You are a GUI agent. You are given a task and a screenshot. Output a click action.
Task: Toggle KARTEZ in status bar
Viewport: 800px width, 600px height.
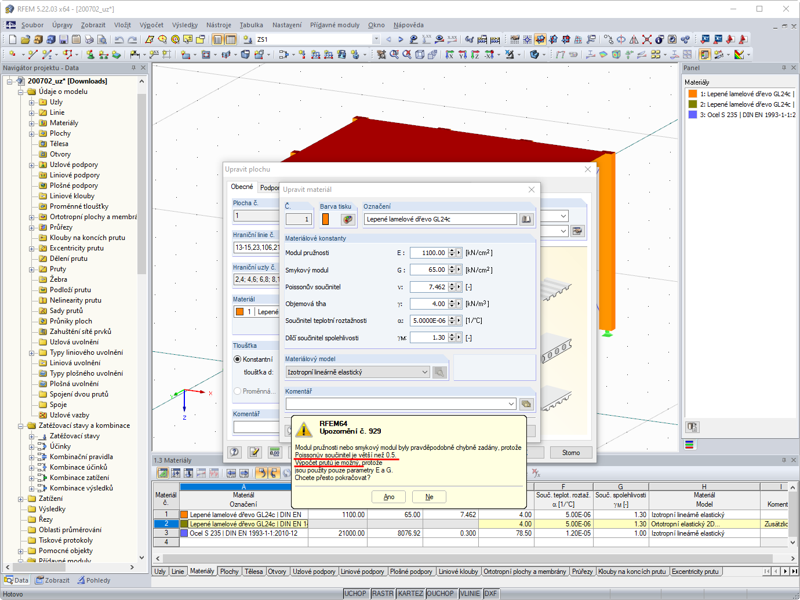pyautogui.click(x=410, y=594)
